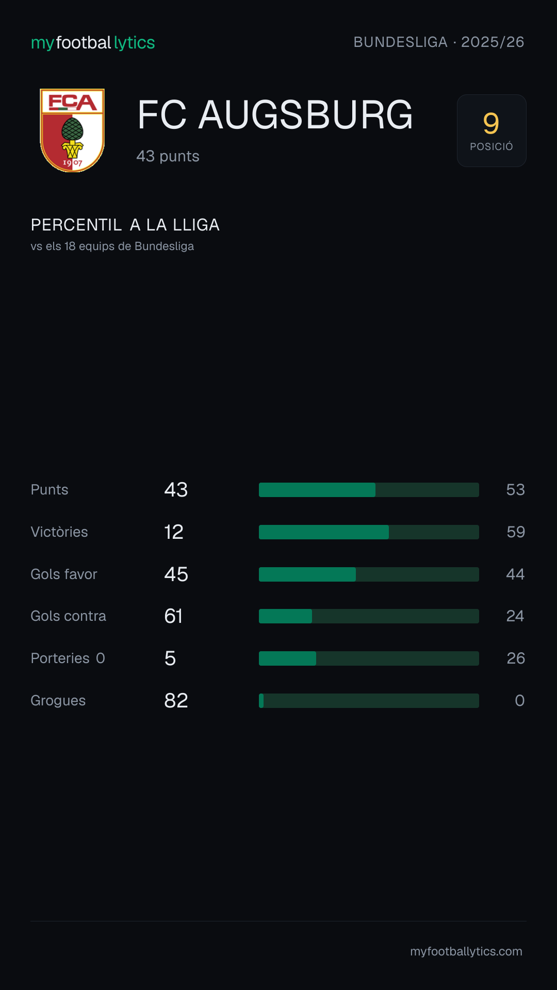The width and height of the screenshot is (557, 990).
Task: Select the Victòries stat label
Action: pos(59,532)
